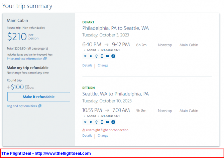Click the 5h 8m flight duration
This screenshot has height=158, width=224.
coord(141,111)
